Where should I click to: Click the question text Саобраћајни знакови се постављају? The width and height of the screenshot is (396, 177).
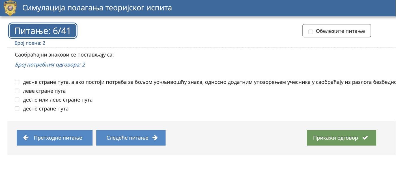(64, 54)
